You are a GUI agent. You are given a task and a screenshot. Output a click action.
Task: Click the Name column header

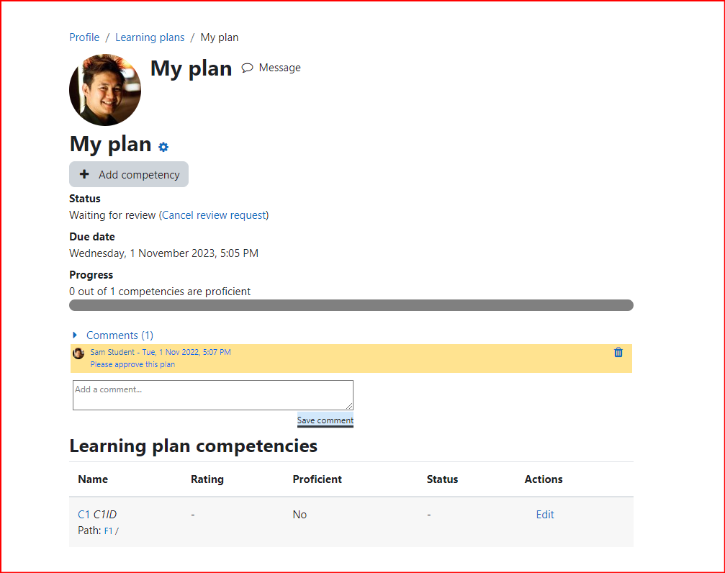tap(93, 479)
